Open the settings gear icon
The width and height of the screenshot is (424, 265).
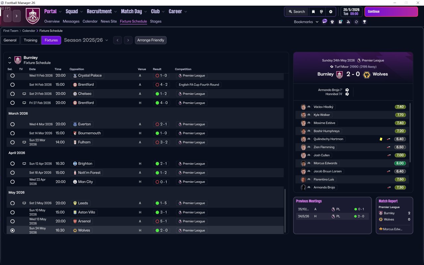click(x=331, y=12)
